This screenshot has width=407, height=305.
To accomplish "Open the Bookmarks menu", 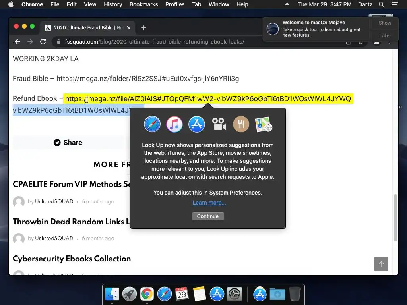I will [144, 4].
